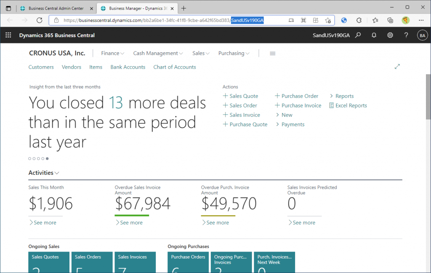
Task: View site info via the lock icon
Action: [x=56, y=20]
